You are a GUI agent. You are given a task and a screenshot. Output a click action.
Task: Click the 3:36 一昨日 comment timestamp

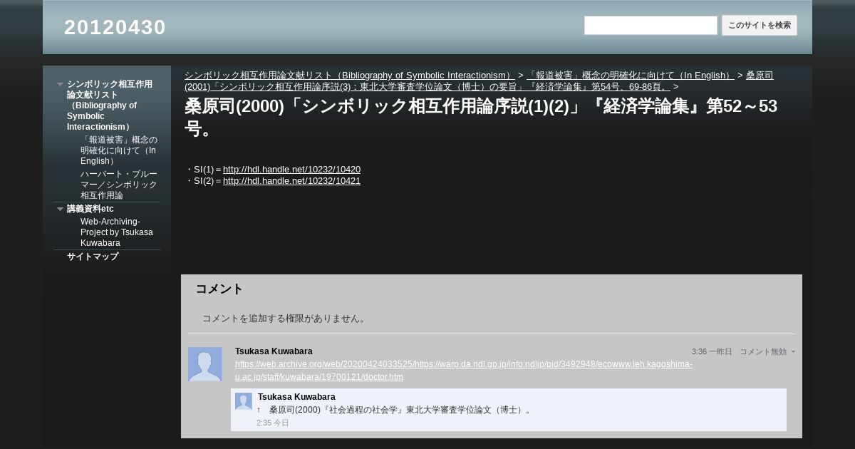point(712,352)
